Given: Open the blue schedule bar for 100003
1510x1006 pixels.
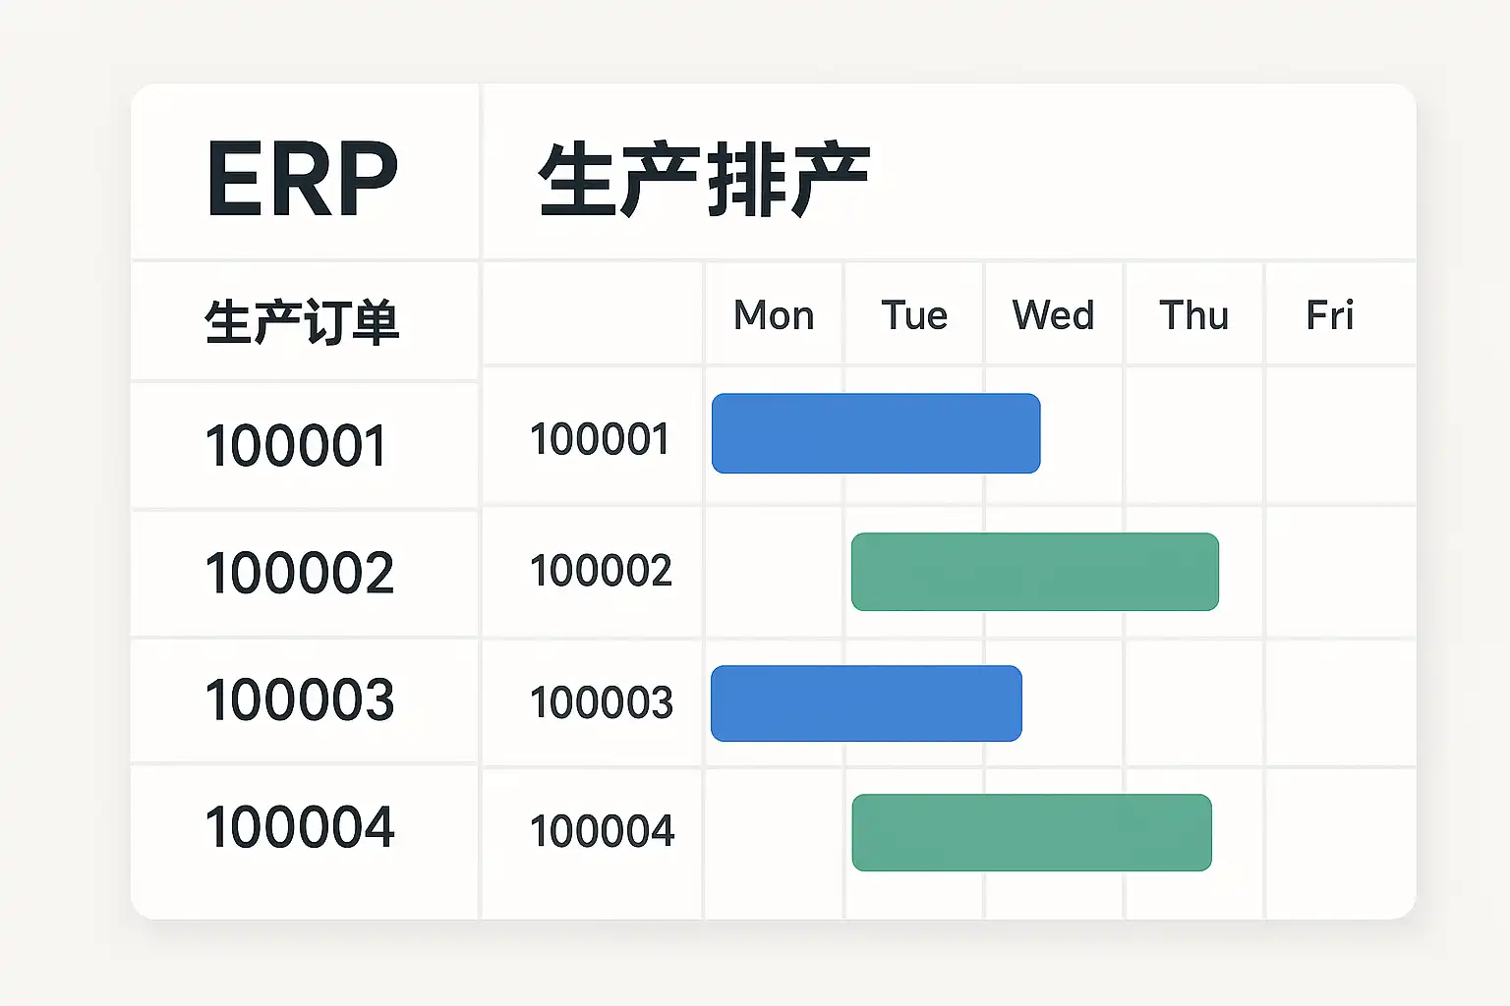Looking at the screenshot, I should coord(865,703).
